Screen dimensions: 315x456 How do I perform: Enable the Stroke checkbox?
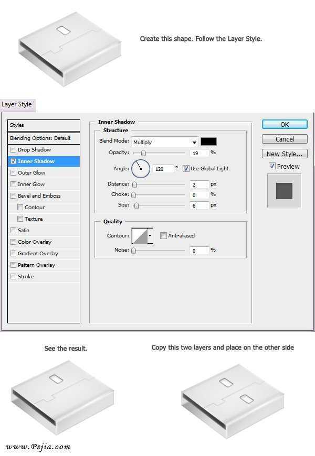pyautogui.click(x=13, y=277)
